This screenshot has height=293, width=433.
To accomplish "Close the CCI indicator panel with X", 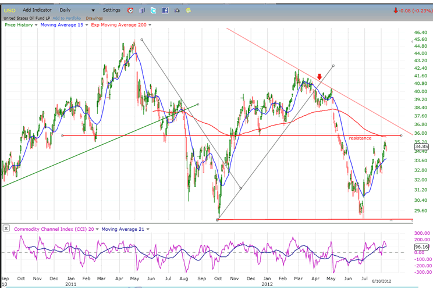I will coord(6,228).
